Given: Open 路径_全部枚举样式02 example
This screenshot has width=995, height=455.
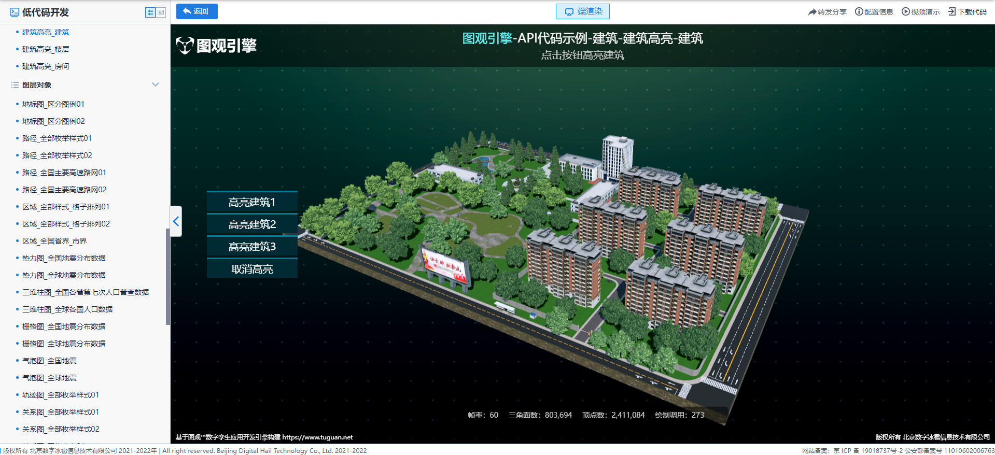Looking at the screenshot, I should tap(57, 155).
